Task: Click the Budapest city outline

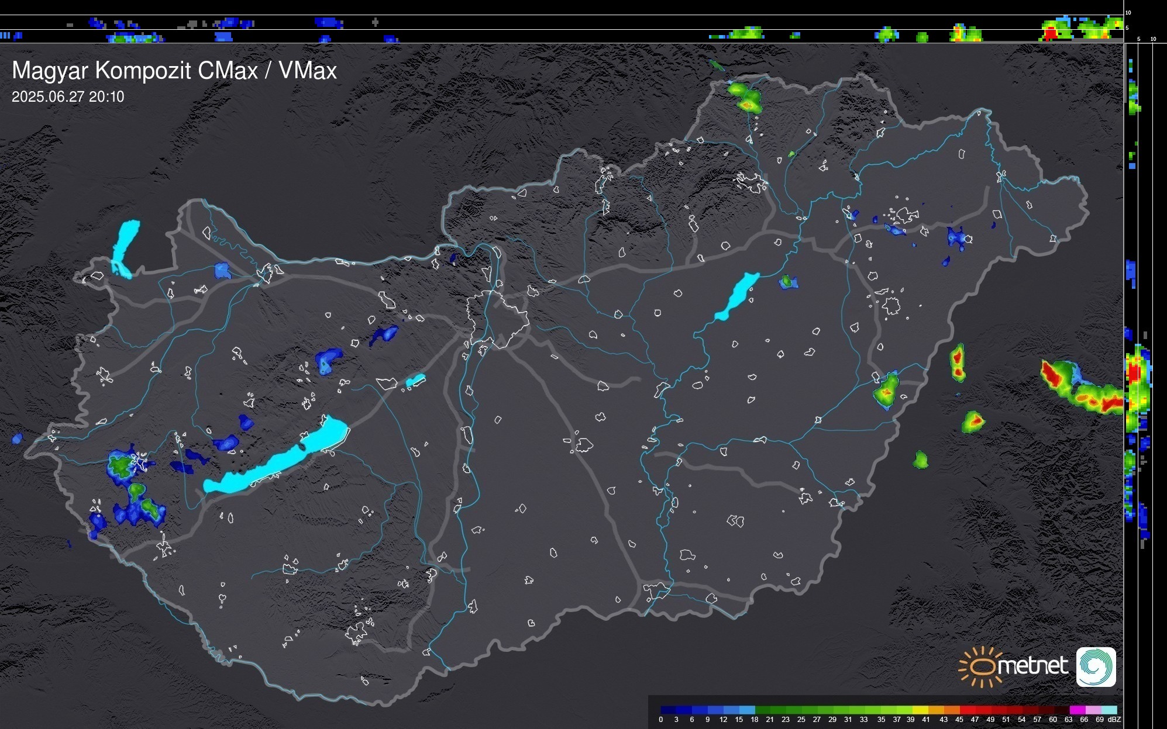Action: pos(497,319)
